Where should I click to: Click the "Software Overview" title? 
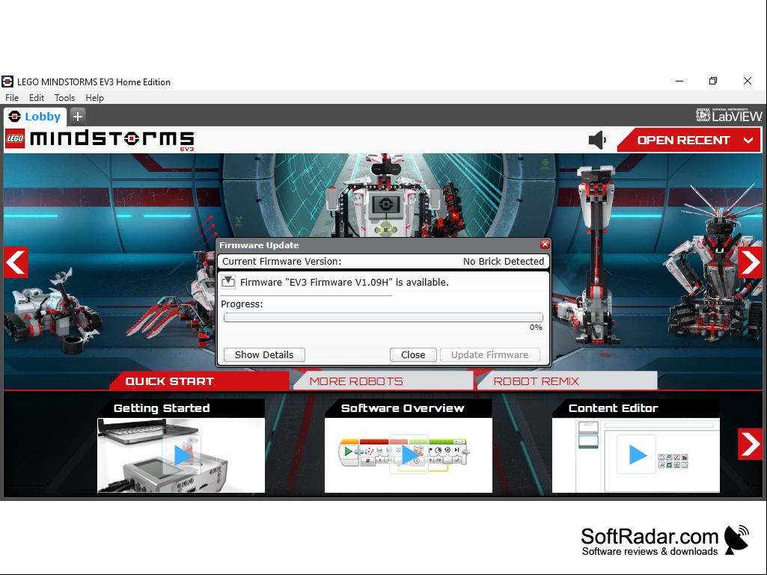click(403, 408)
